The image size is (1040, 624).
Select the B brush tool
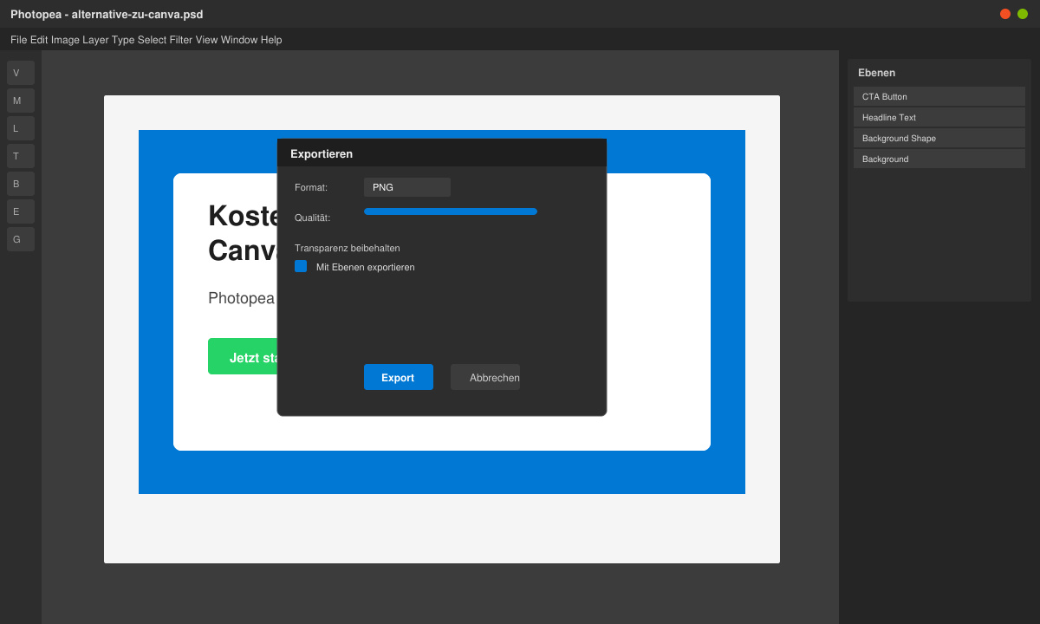coord(21,184)
